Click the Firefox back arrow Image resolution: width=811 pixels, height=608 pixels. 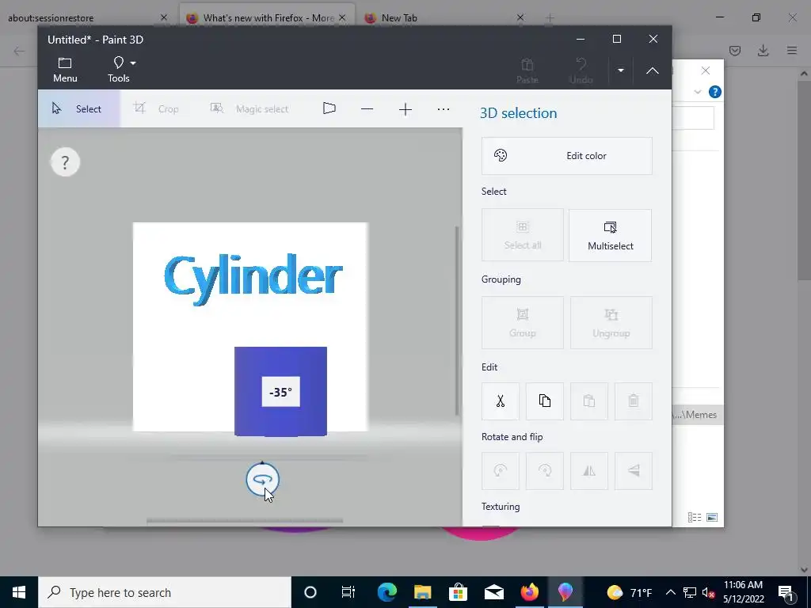[19, 51]
